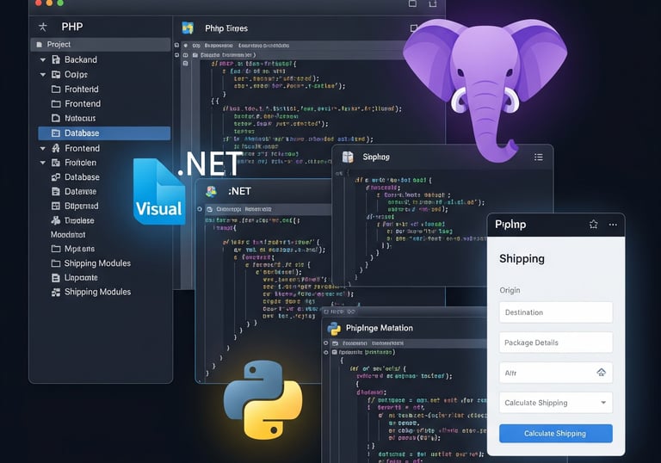Open the three-dots menu in the Piplnp panel

[613, 225]
